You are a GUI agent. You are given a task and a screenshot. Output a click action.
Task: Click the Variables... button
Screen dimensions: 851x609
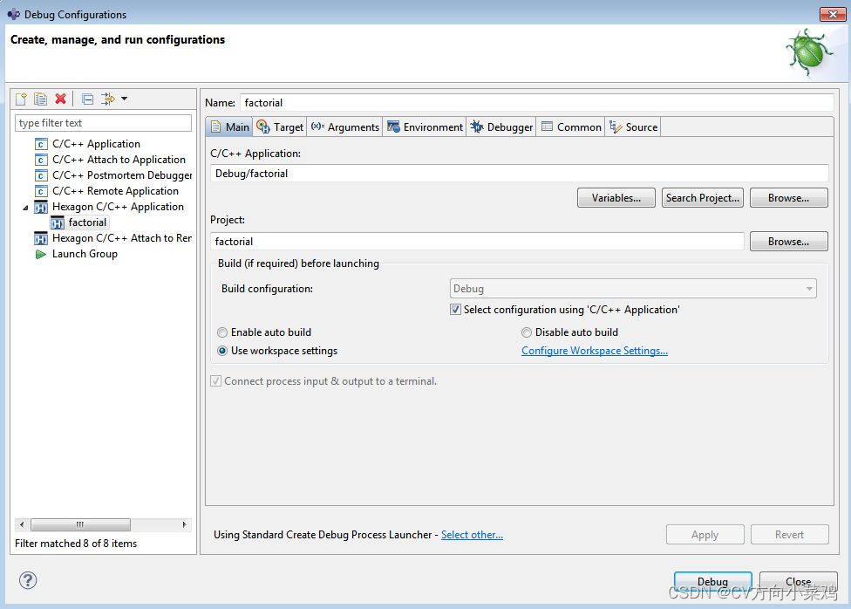[616, 198]
